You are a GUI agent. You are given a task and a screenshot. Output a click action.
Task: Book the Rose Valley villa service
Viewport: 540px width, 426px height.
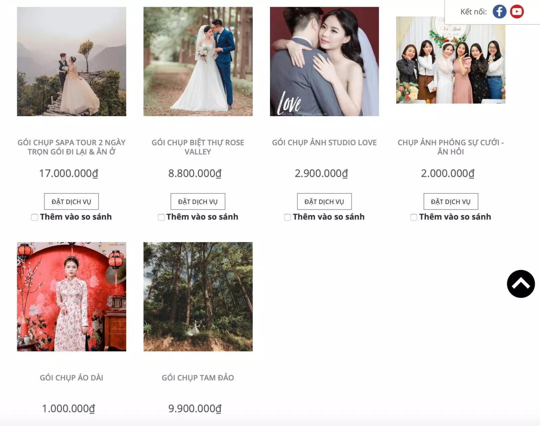198,202
